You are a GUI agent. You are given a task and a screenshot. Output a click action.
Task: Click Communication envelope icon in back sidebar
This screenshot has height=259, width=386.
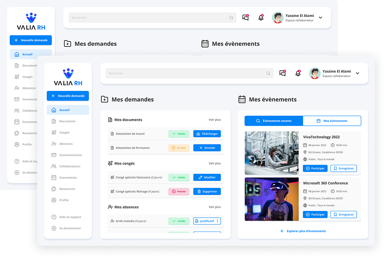[x=17, y=99]
